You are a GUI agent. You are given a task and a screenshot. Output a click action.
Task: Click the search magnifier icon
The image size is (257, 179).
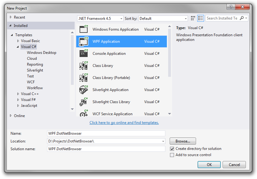(x=242, y=18)
